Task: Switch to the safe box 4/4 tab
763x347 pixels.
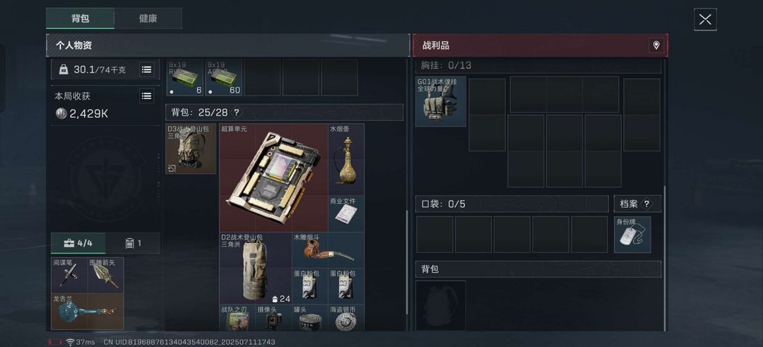Action: point(78,243)
